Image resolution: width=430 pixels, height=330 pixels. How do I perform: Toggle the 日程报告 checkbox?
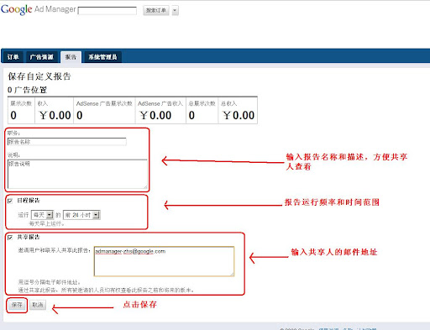coord(10,201)
